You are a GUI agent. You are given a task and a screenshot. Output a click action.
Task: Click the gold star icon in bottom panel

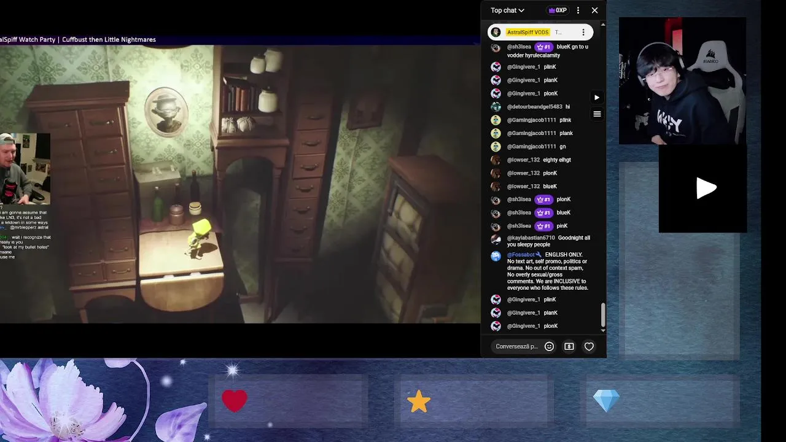(419, 401)
